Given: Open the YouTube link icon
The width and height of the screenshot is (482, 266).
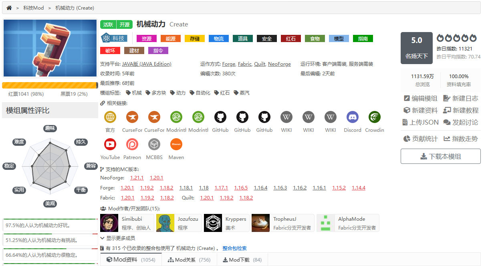Looking at the screenshot, I should click(x=110, y=144).
